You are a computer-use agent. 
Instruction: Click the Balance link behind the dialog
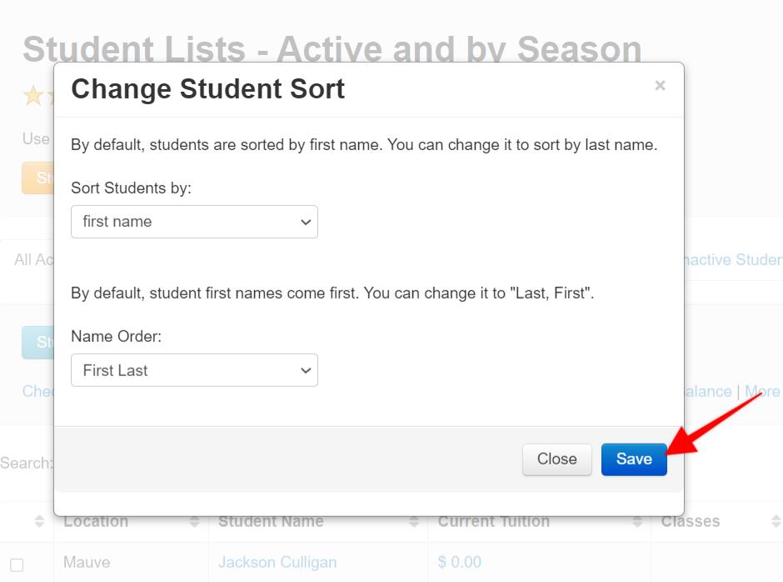pyautogui.click(x=707, y=391)
